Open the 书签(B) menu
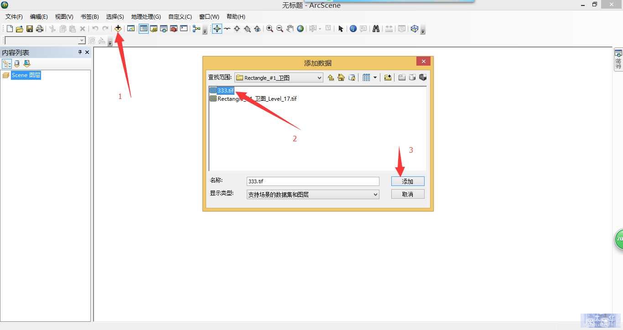 point(89,16)
